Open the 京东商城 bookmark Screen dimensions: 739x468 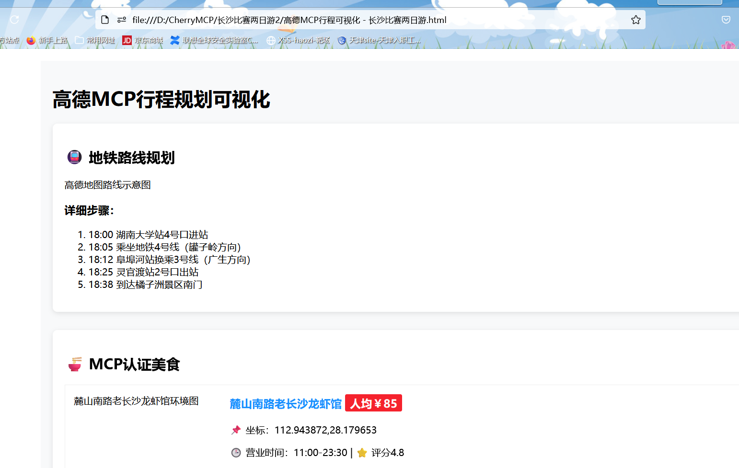pos(143,40)
